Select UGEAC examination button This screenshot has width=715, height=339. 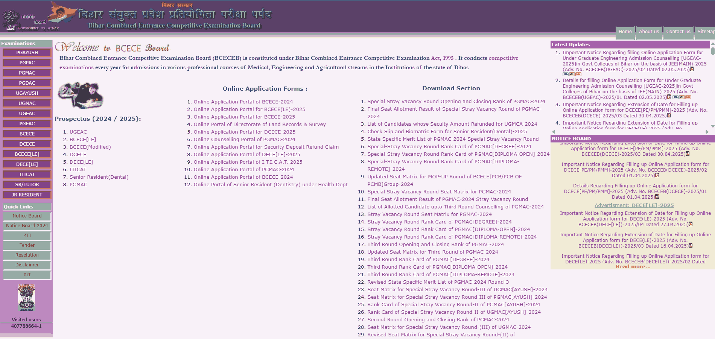pos(27,114)
